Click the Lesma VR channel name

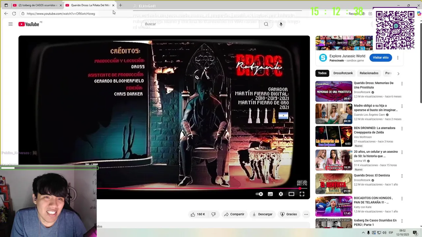[360, 161]
